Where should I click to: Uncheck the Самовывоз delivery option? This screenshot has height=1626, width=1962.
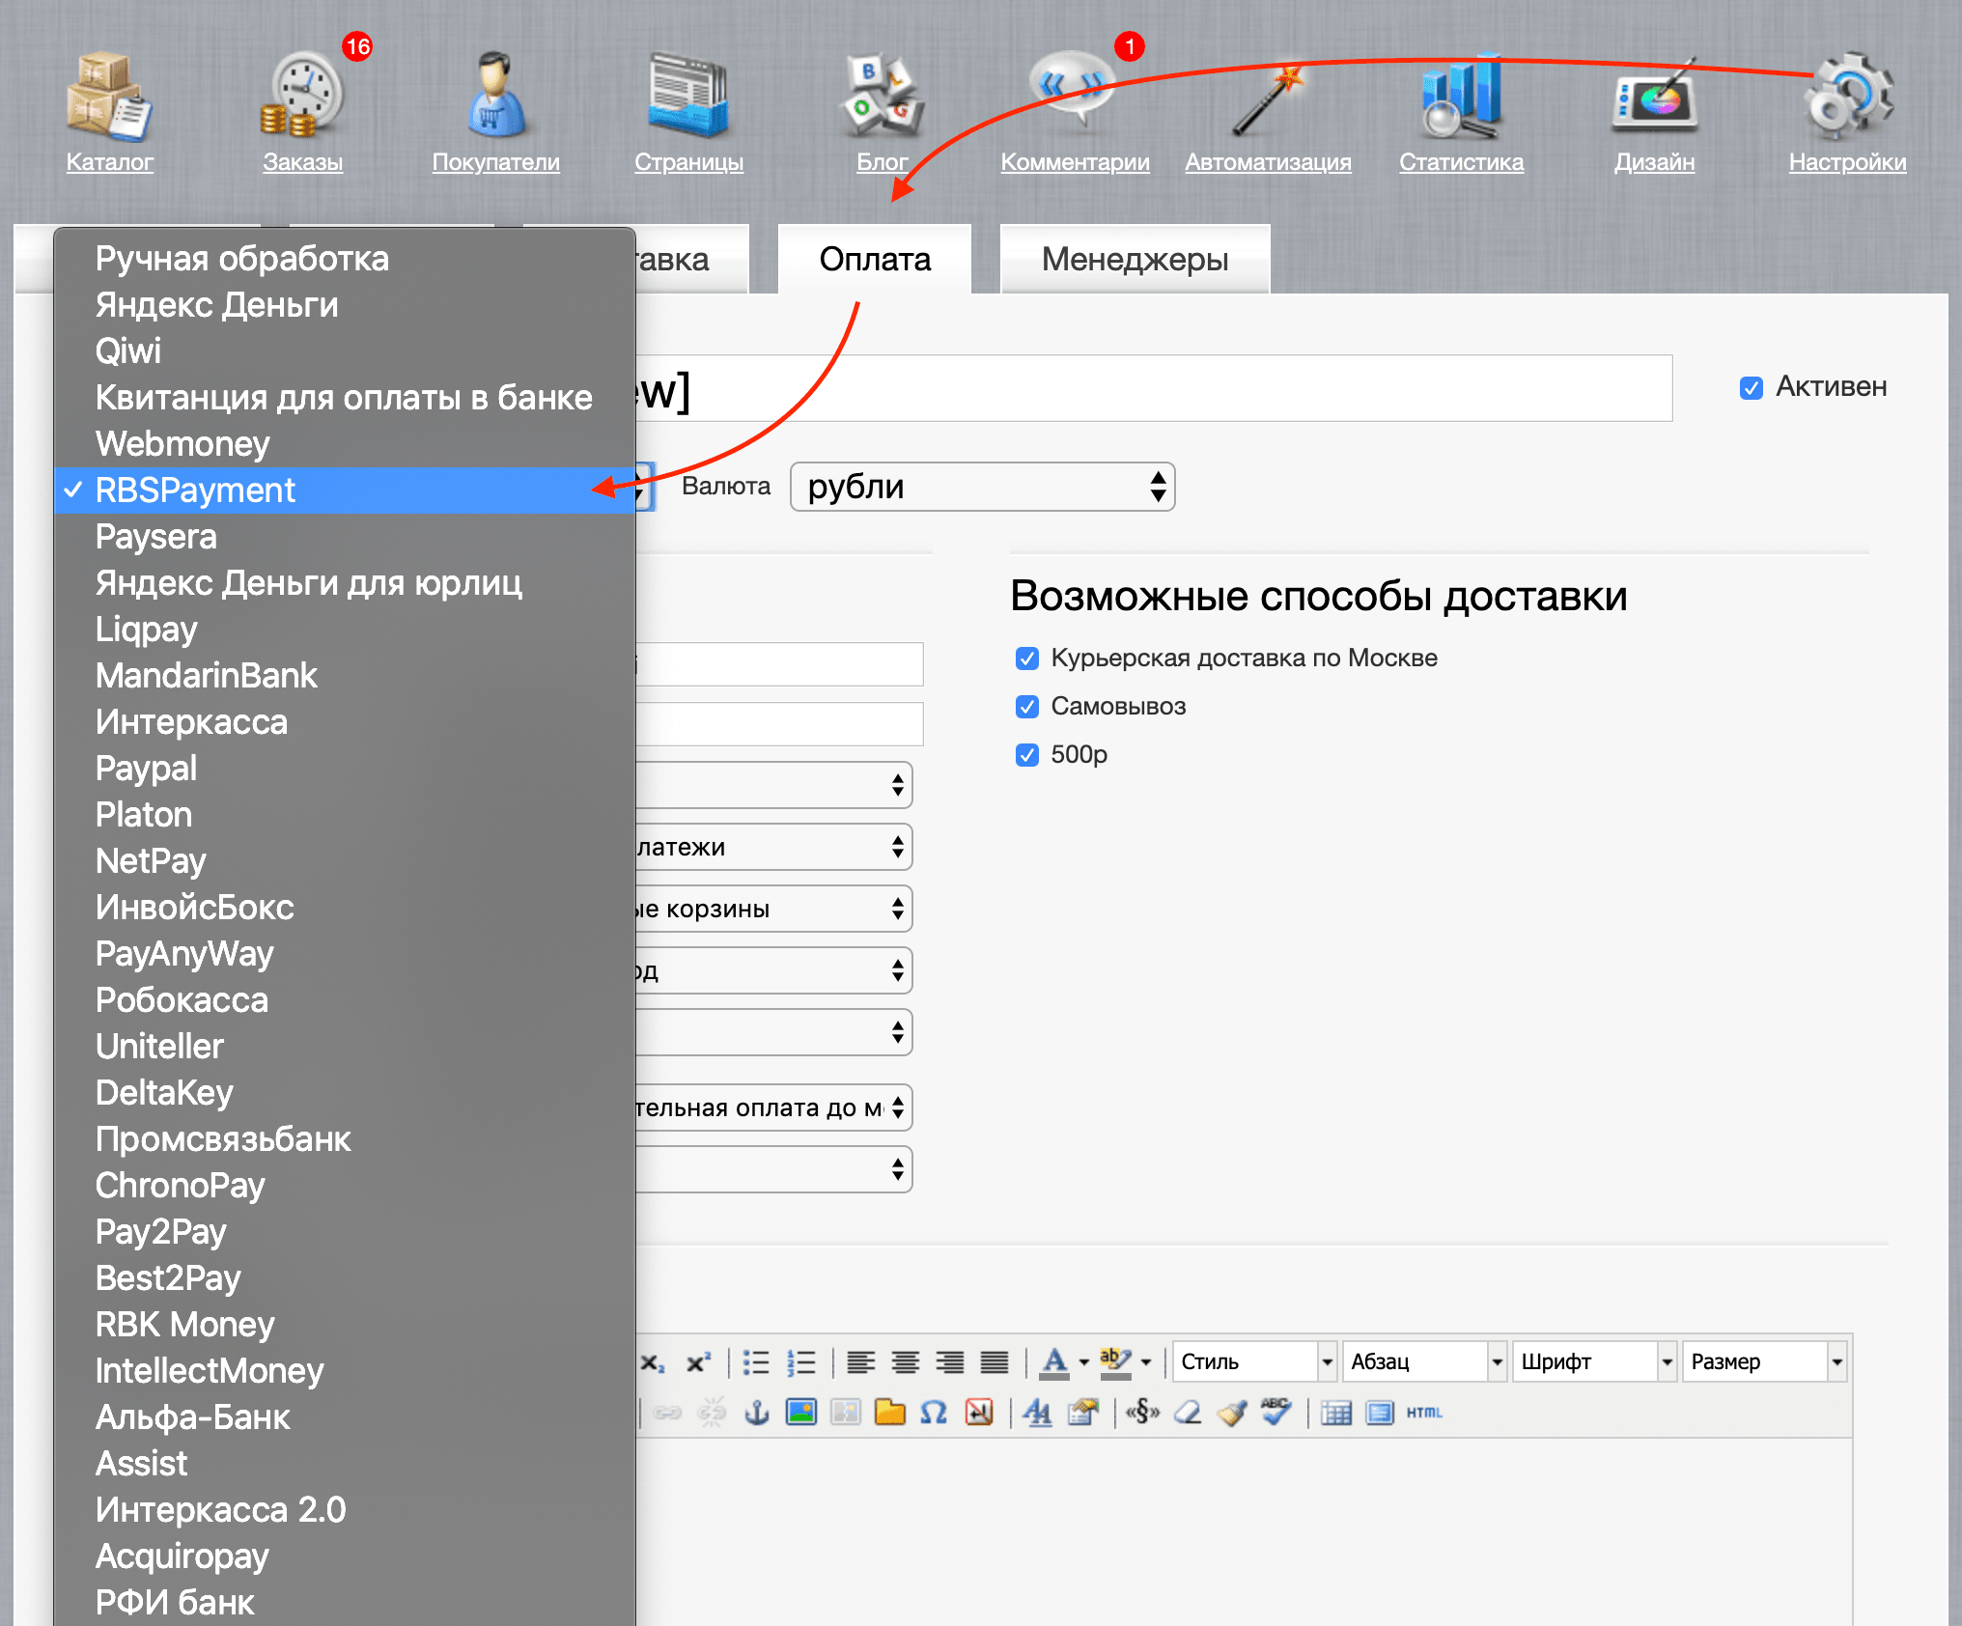coord(1026,706)
